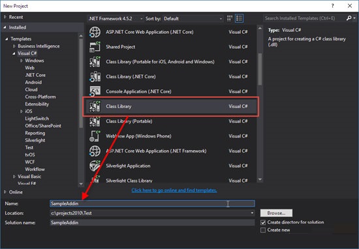Viewport: 359px width, 249px height.
Task: Uncheck Create directory for solution
Action: [263, 222]
